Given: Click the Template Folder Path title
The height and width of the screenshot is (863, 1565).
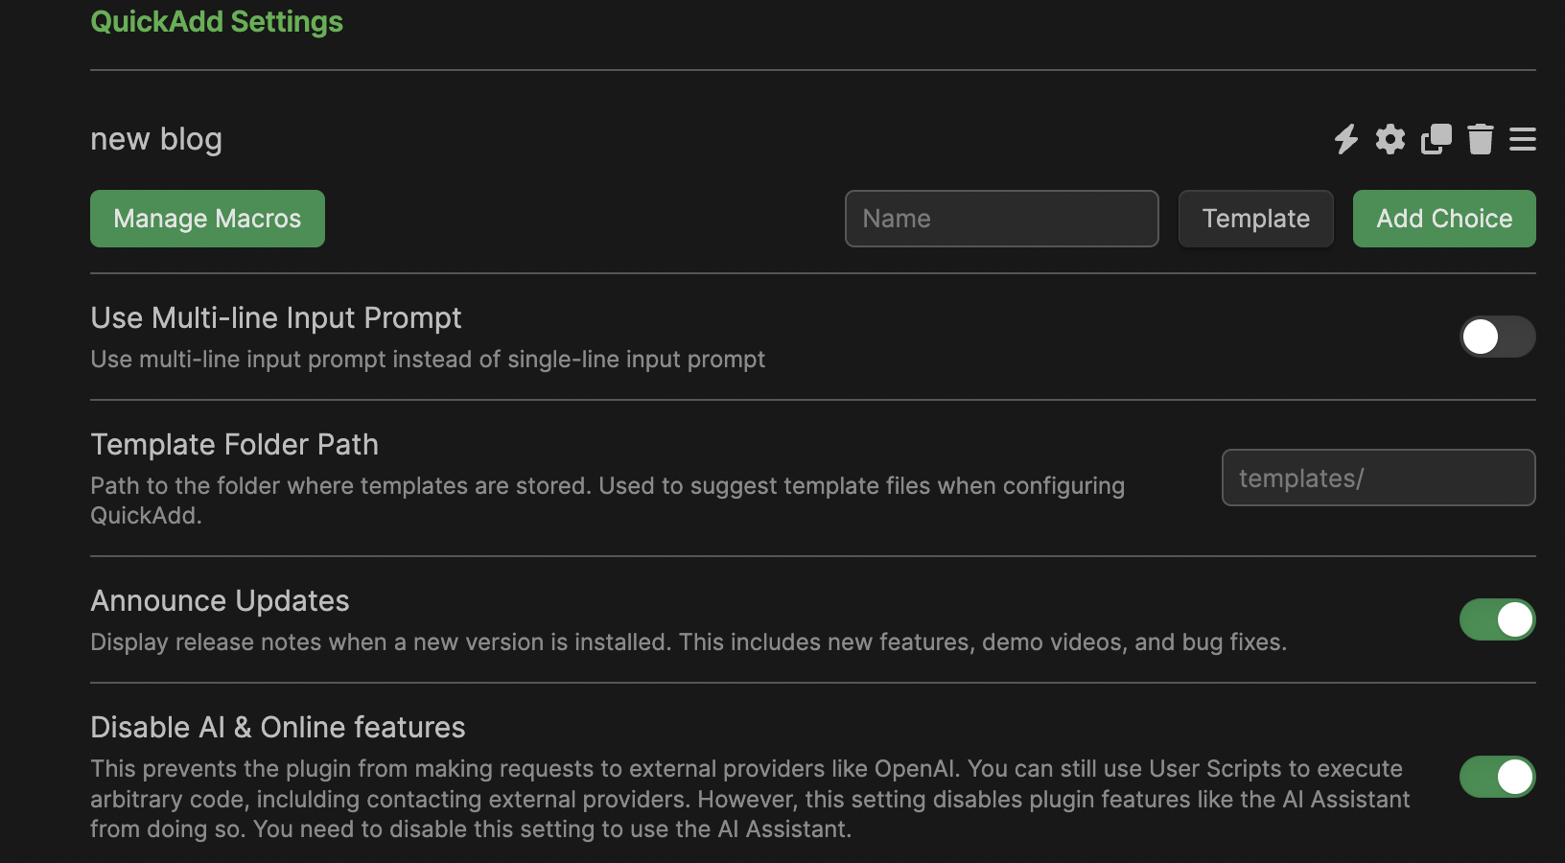Looking at the screenshot, I should pos(235,445).
